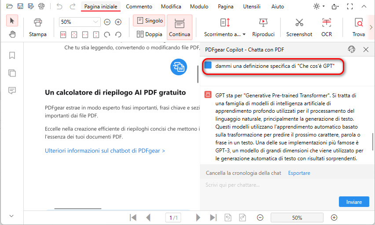
Task: Rotate the page counterclockwise
Action: [118, 35]
